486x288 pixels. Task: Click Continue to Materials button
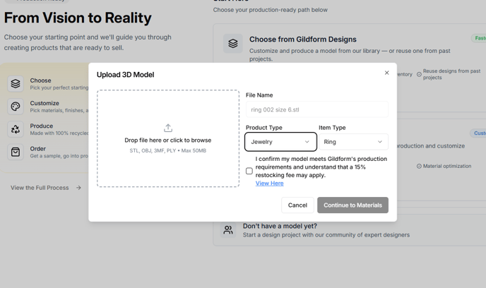tap(352, 205)
